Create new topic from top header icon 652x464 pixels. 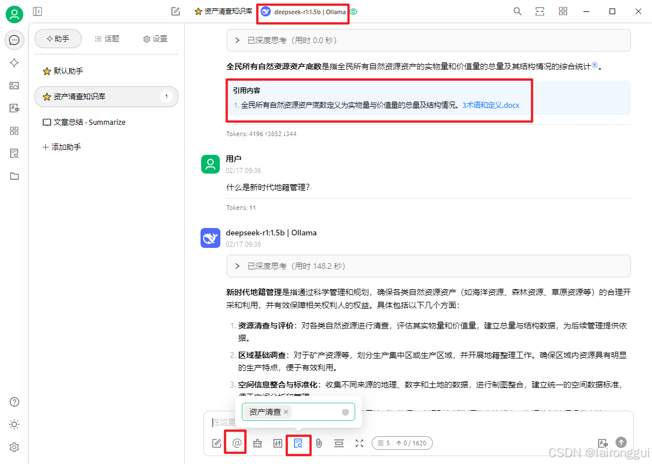click(x=176, y=12)
